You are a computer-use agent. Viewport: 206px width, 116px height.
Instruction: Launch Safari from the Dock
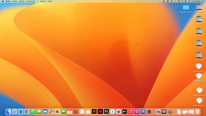(x=21, y=111)
